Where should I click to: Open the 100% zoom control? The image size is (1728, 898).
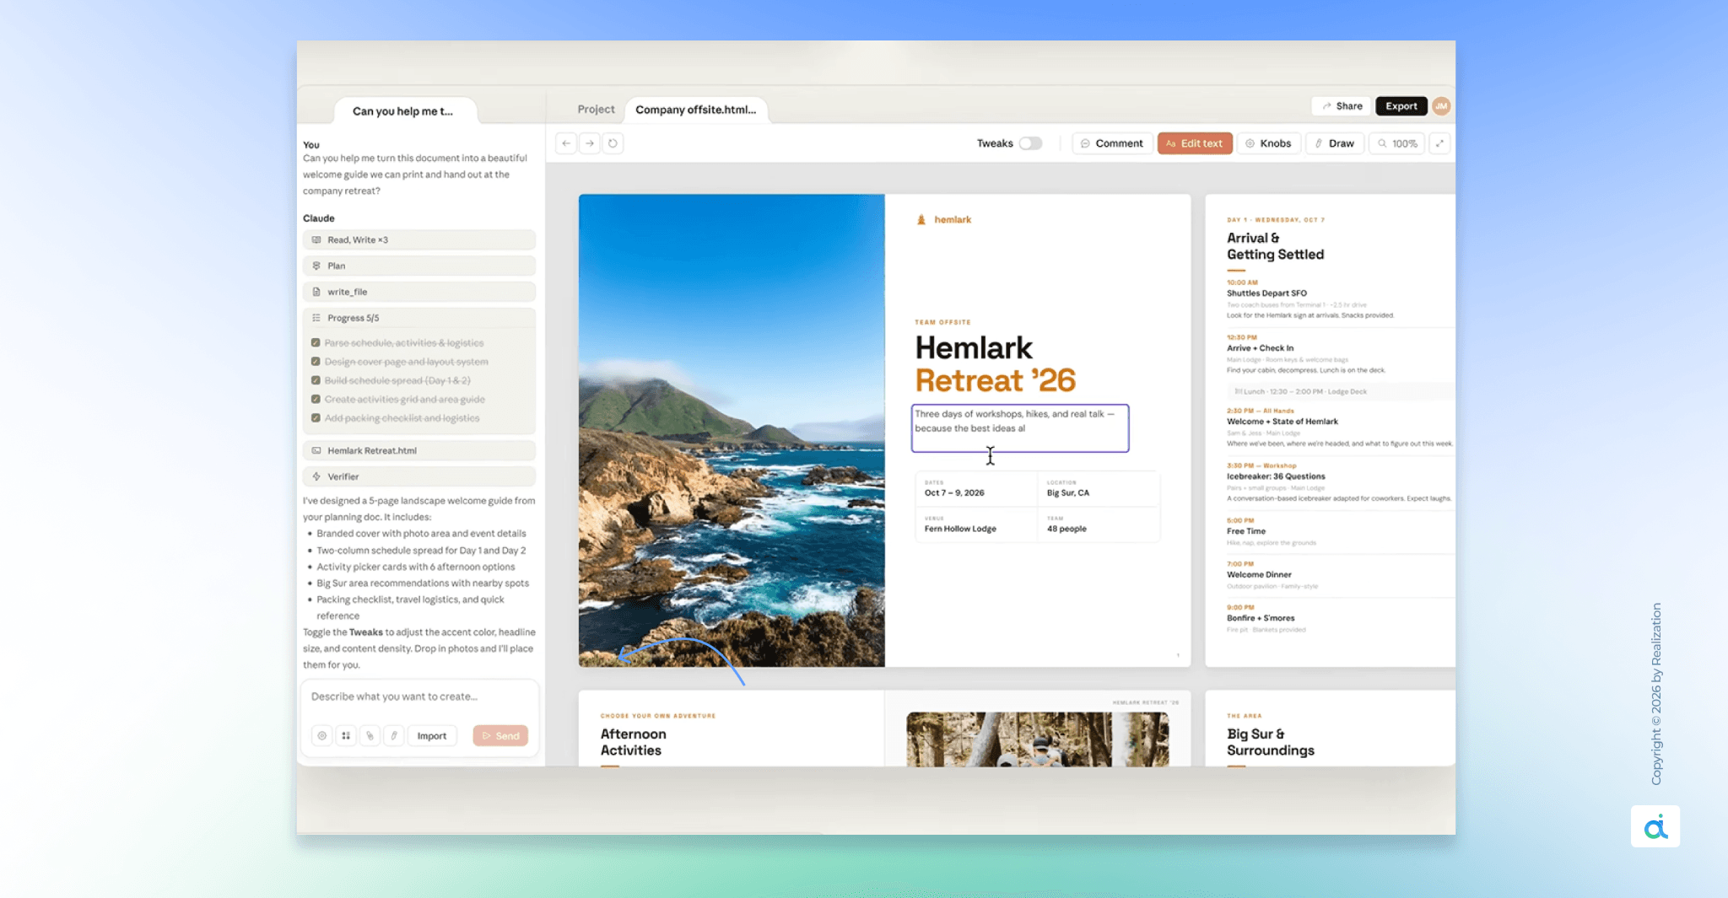click(x=1397, y=143)
